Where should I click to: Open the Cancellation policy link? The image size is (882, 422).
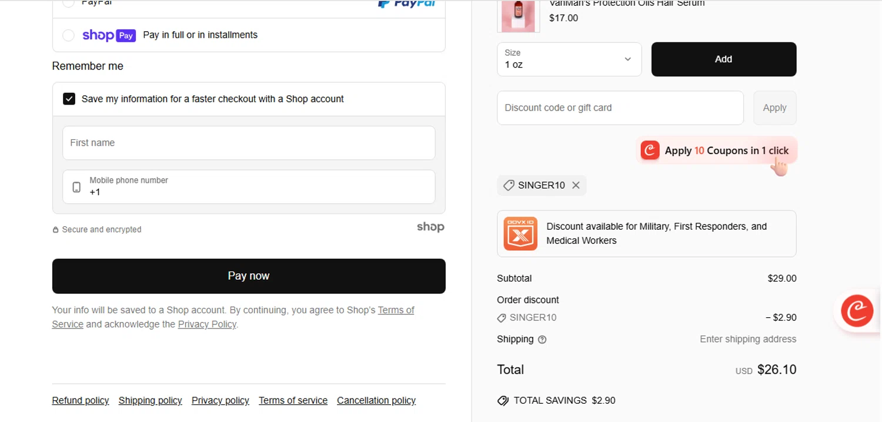[376, 401]
